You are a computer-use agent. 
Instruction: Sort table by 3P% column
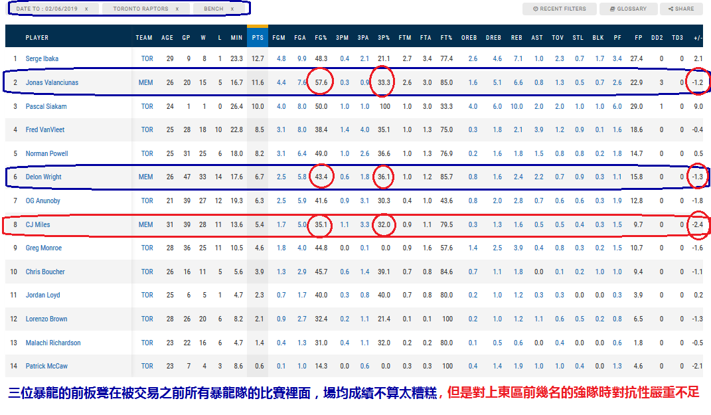click(x=384, y=38)
